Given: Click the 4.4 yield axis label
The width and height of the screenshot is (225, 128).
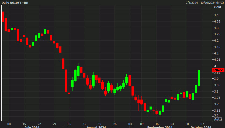Looking at the screenshot, I should 216,15.
